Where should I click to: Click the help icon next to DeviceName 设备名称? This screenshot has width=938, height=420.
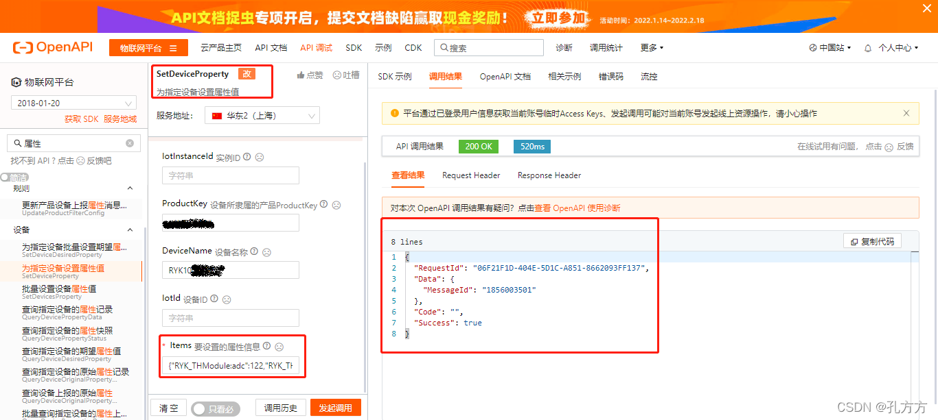254,251
